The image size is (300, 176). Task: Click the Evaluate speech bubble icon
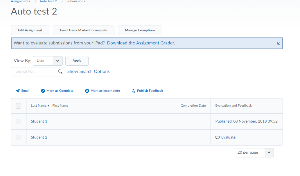[218, 137]
